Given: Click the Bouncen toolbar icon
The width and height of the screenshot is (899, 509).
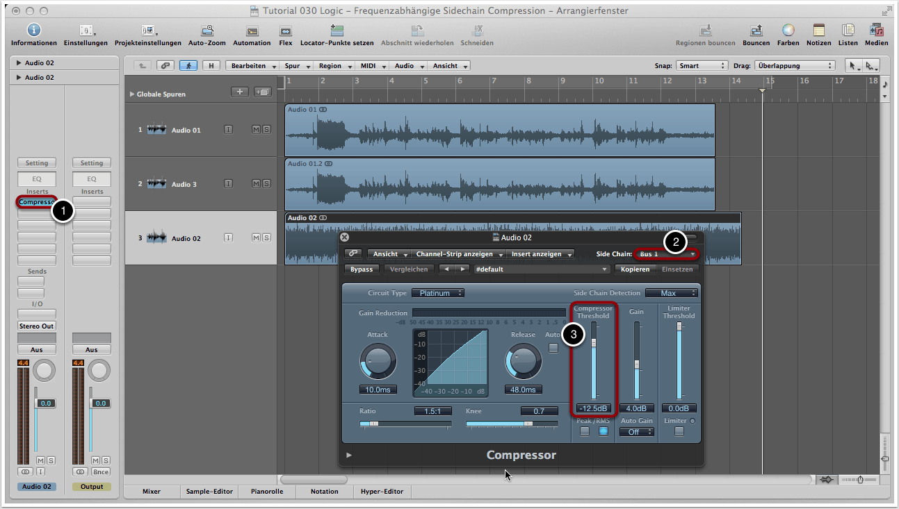Looking at the screenshot, I should click(x=756, y=31).
